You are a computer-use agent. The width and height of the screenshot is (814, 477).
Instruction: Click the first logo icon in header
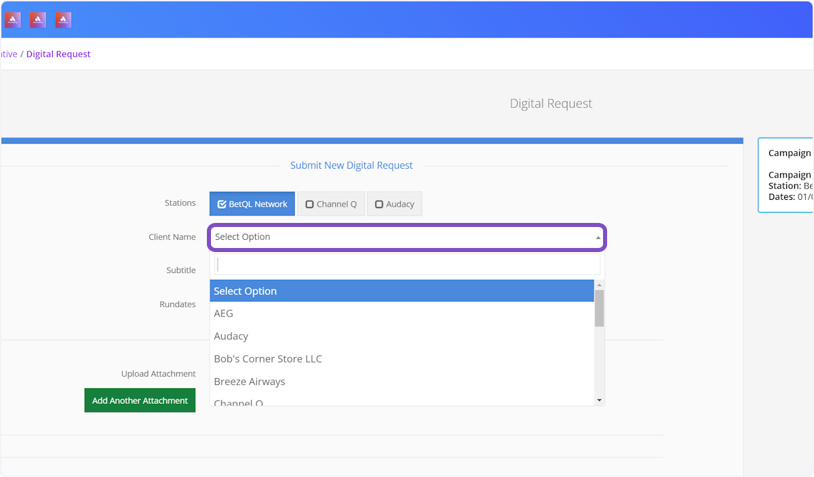click(x=13, y=20)
